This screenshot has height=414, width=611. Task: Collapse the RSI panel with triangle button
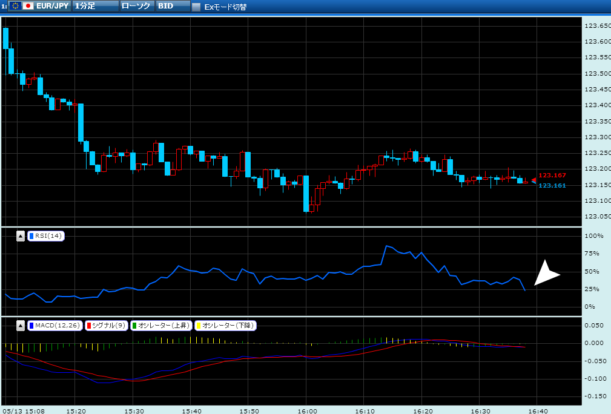tap(21, 236)
